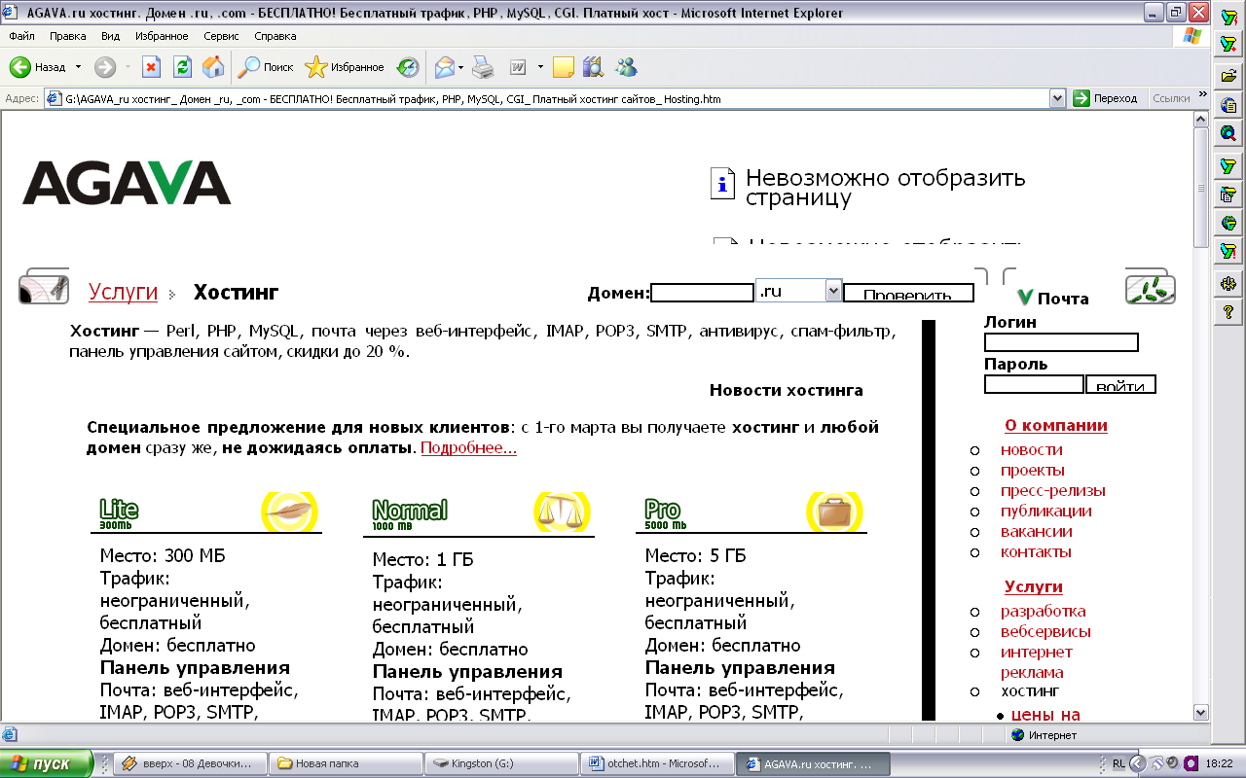The image size is (1246, 778).
Task: Open the Сервис menu
Action: (x=222, y=36)
